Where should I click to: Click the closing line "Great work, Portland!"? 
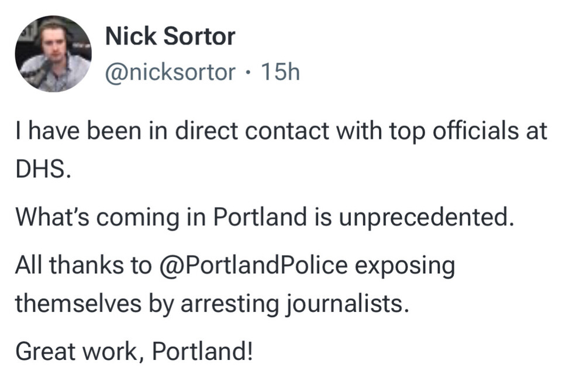pyautogui.click(x=134, y=350)
